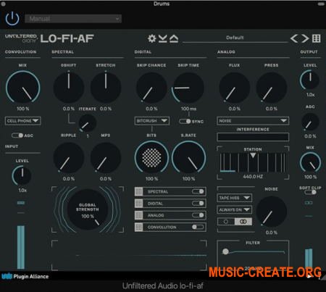
Task: Click the Bits knob
Action: click(151, 157)
